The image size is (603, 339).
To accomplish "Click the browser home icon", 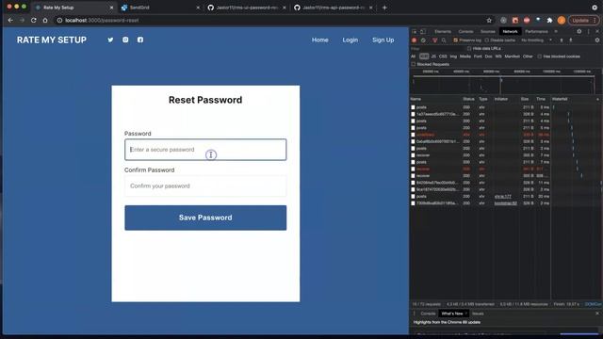I will (x=45, y=21).
